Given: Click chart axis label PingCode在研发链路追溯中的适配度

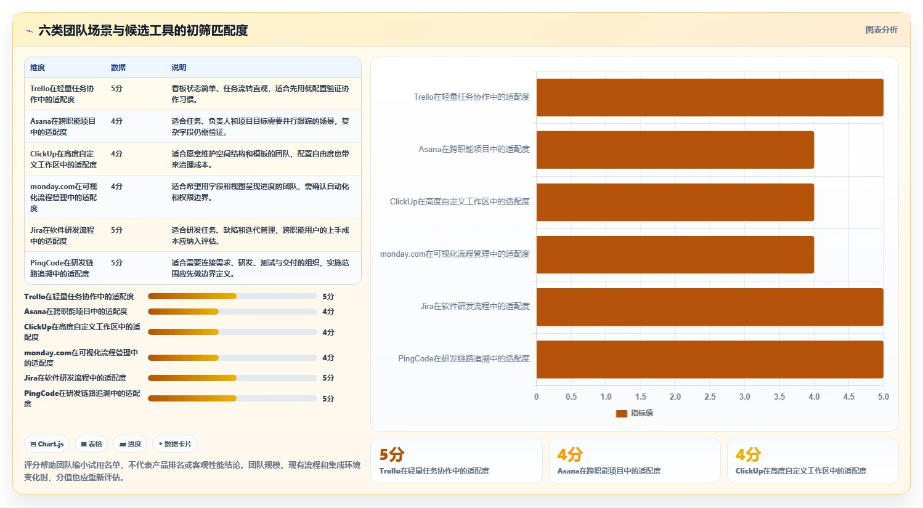Looking at the screenshot, I should [464, 359].
